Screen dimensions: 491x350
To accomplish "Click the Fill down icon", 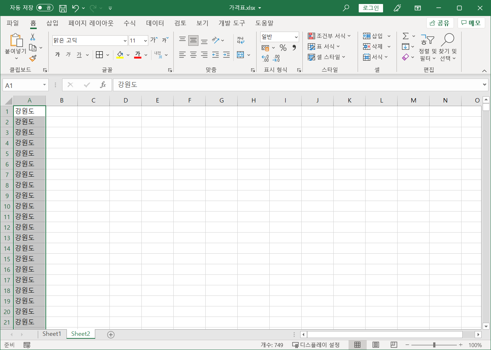I will [406, 47].
